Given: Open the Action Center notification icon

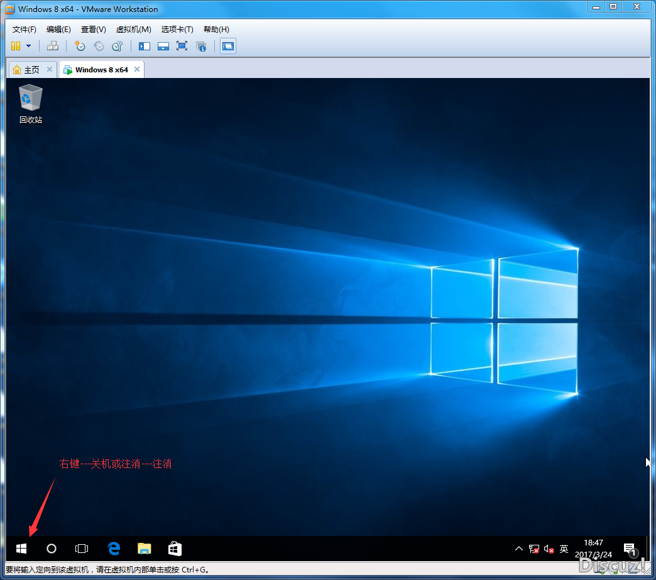Looking at the screenshot, I should click(x=630, y=549).
